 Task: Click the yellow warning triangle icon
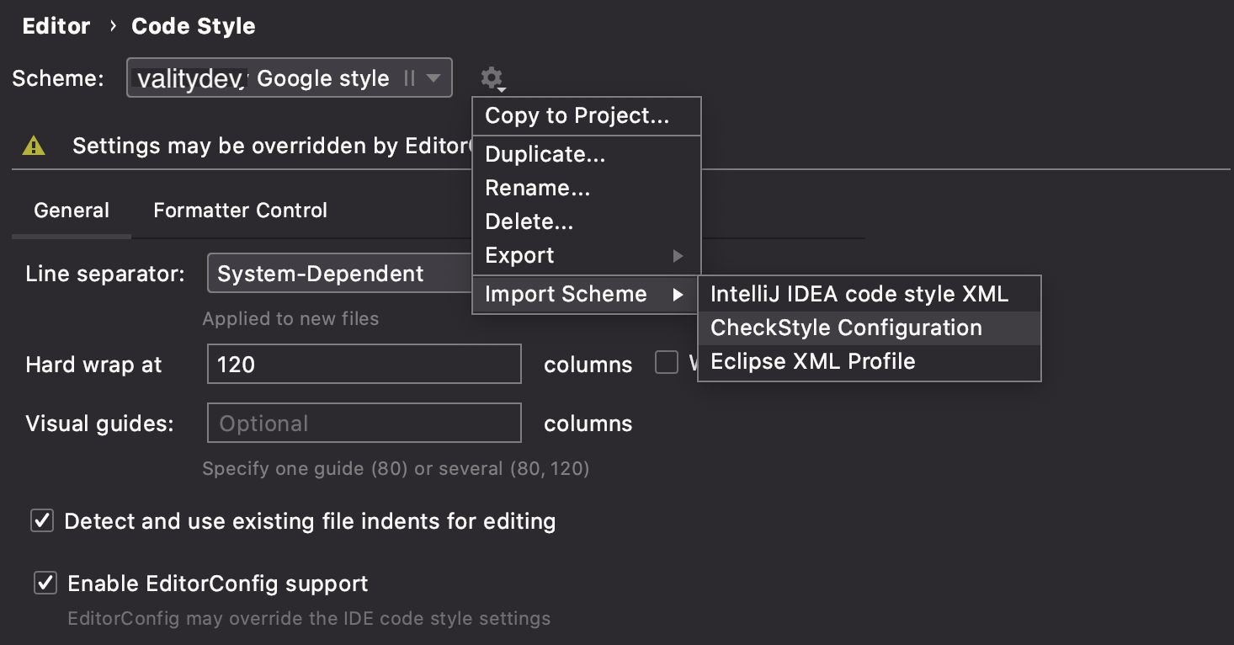tap(34, 146)
